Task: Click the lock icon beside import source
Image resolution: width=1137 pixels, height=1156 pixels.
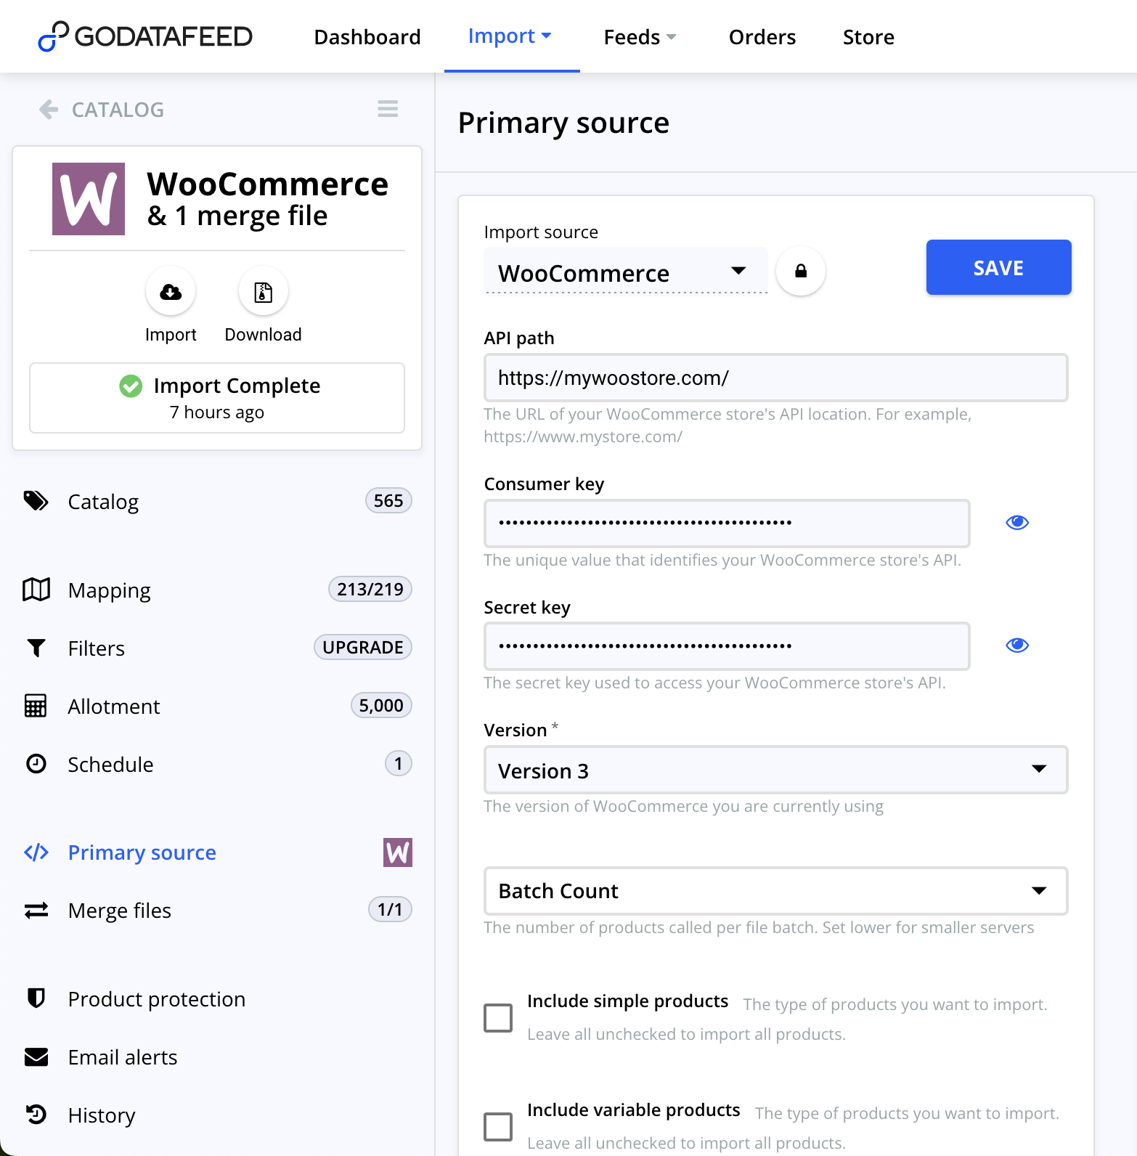Action: [x=801, y=270]
